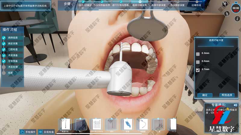Jump to step 选择颈部深度
Screen dimensions: 241x135
177,5
